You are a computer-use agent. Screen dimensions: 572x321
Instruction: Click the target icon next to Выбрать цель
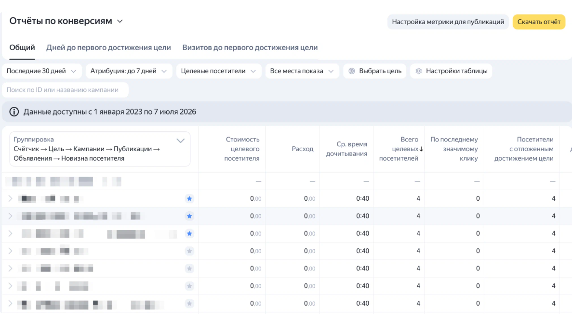coord(352,71)
